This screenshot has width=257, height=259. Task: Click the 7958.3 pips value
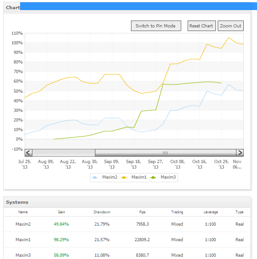tap(142, 224)
